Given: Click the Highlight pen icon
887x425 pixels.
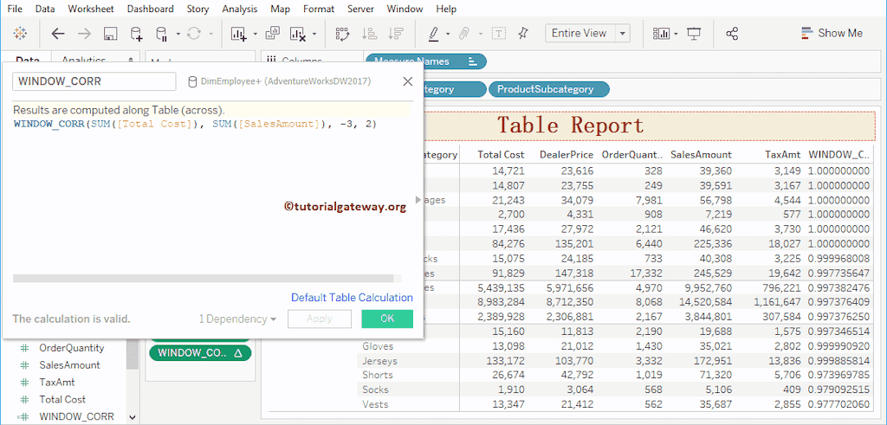Looking at the screenshot, I should (434, 34).
